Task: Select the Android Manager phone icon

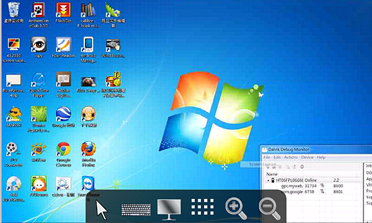Action: click(88, 50)
